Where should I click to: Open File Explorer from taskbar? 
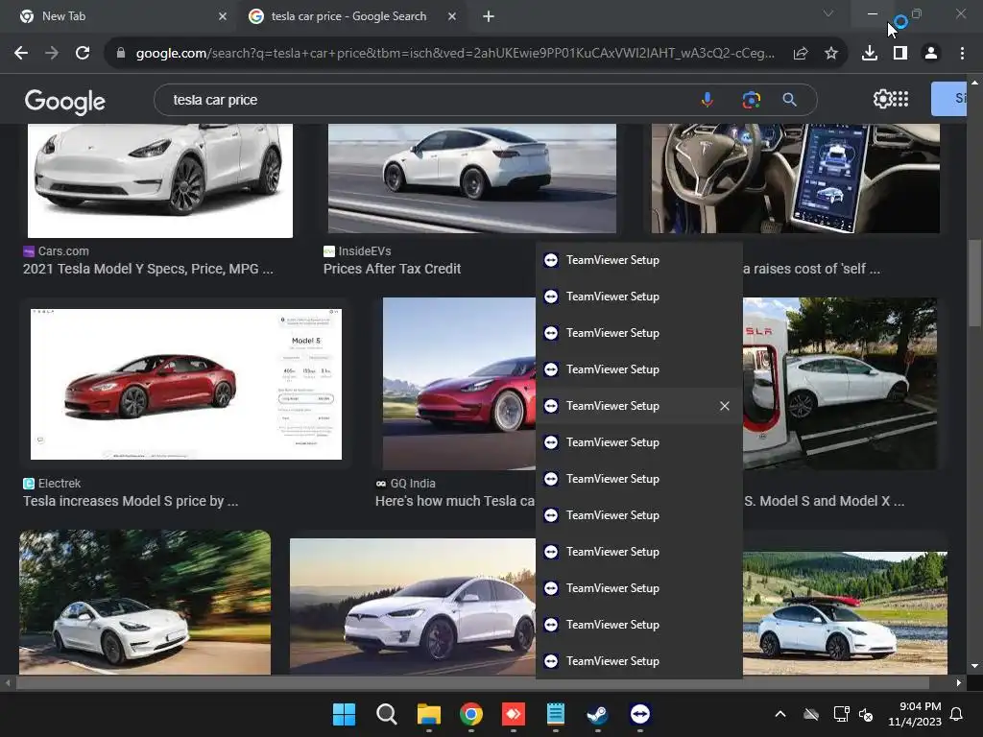(429, 714)
